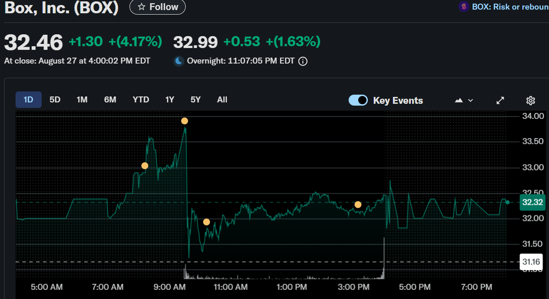The image size is (549, 299).
Task: Click the 1:00 PM axis label
Action: point(292,287)
